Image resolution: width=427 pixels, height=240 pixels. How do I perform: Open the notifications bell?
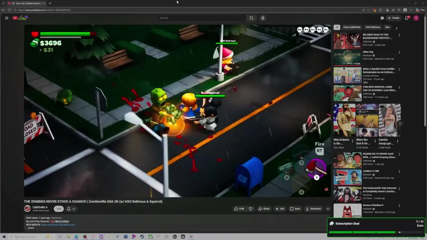407,18
